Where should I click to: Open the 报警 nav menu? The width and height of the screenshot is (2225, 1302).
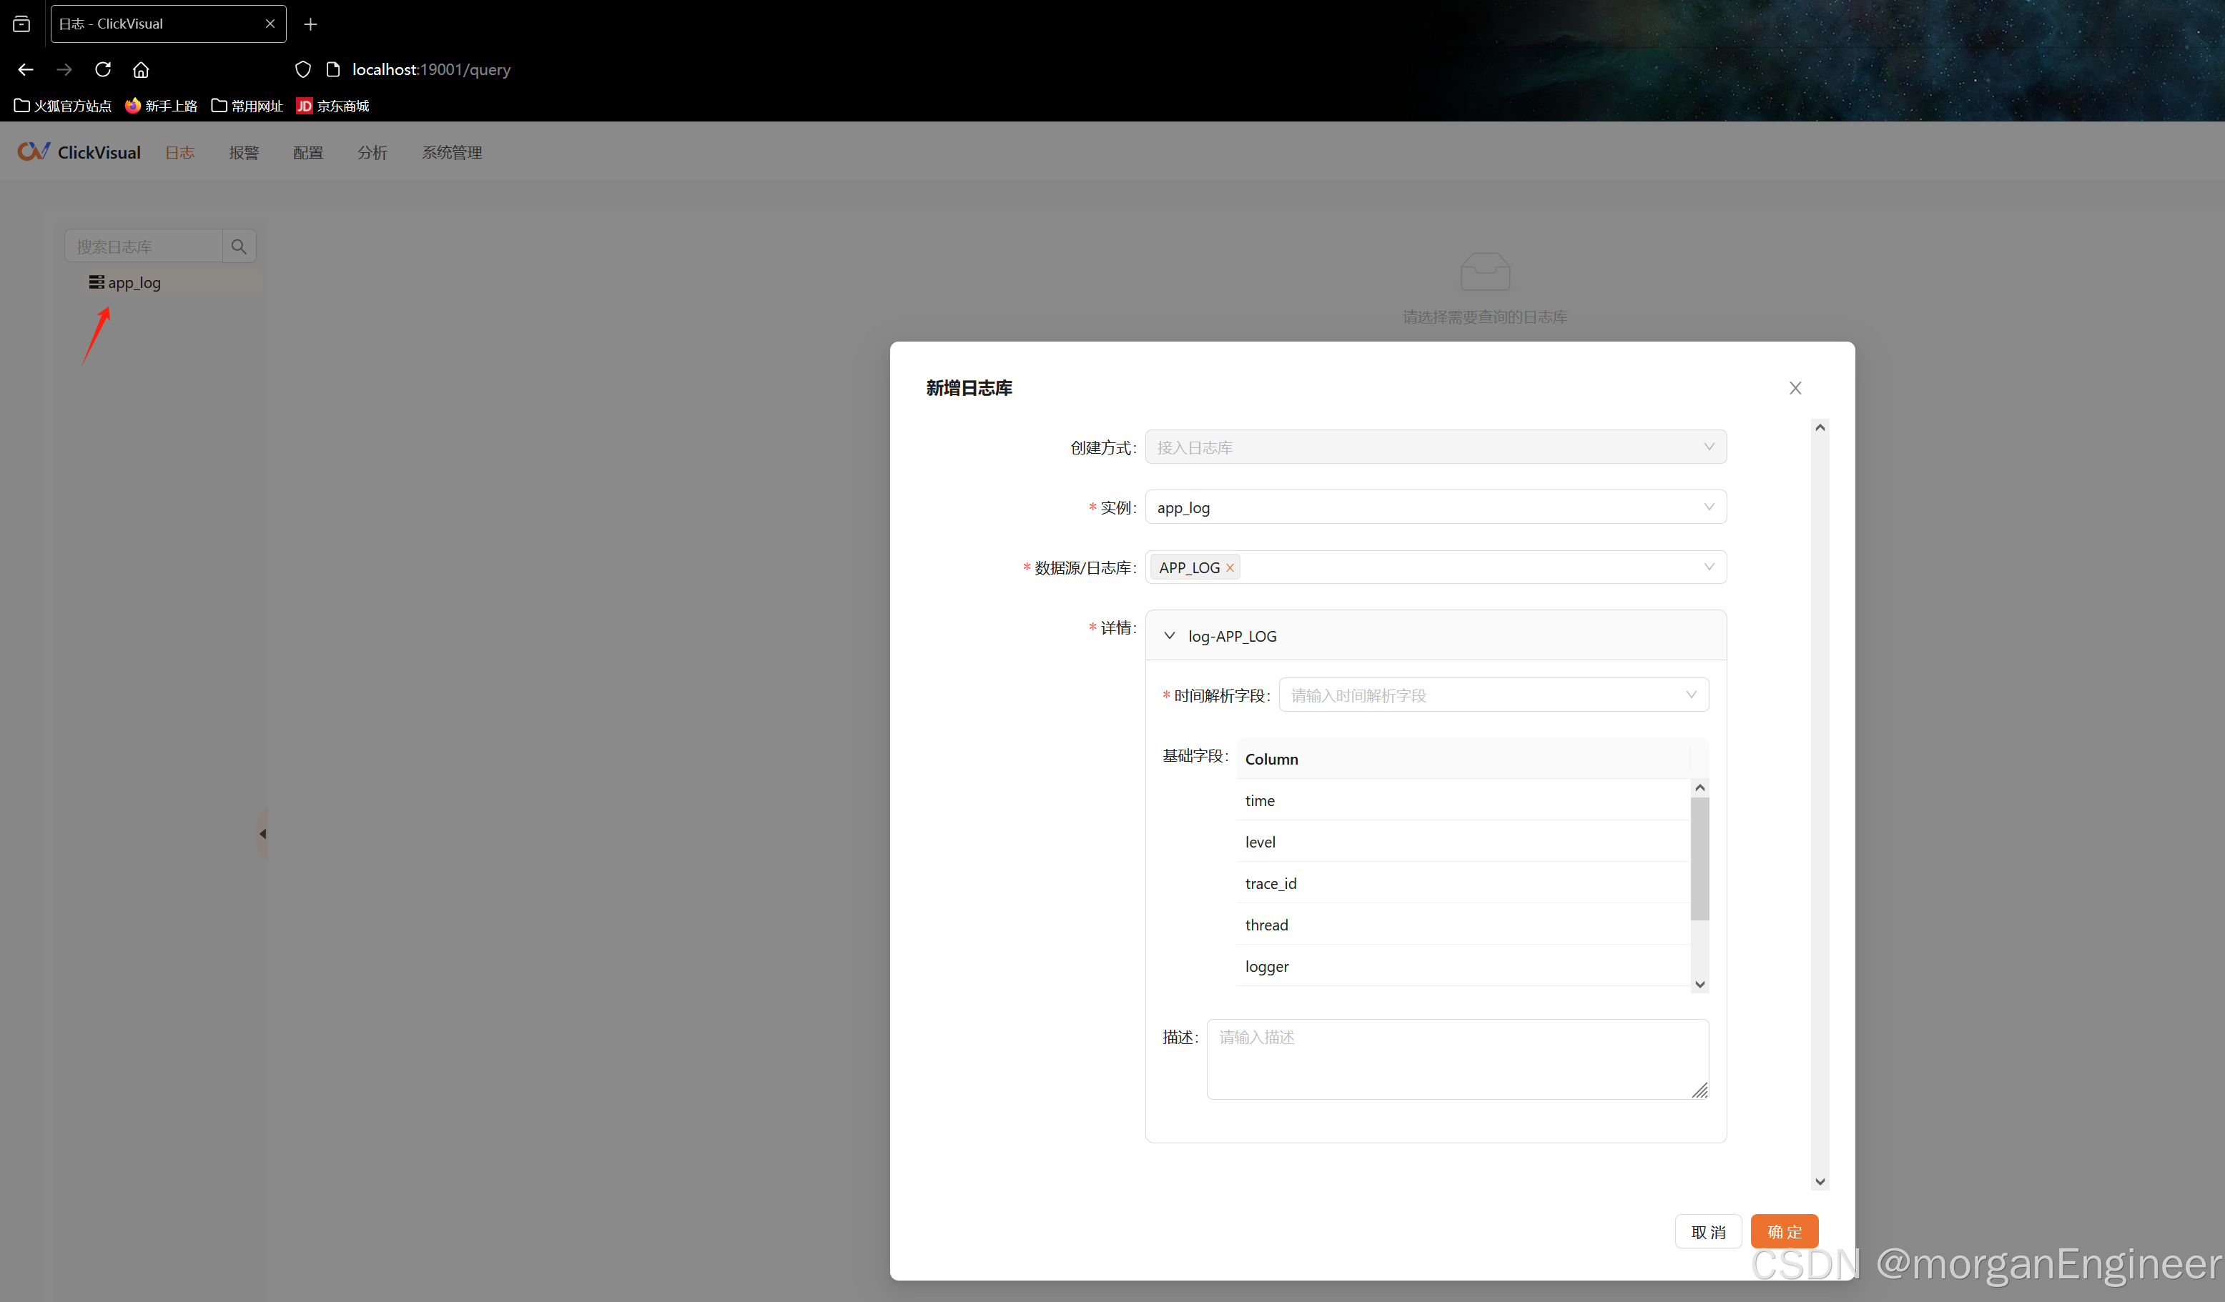click(244, 153)
